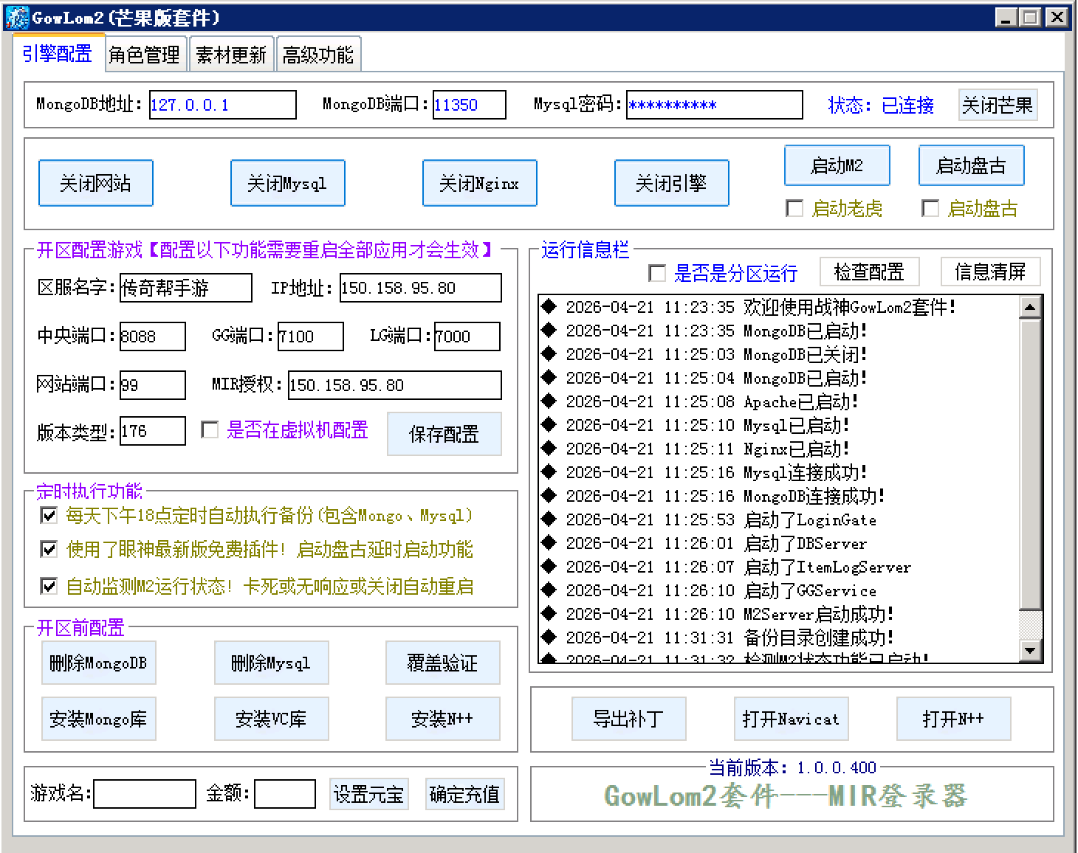Click 关闭芒果 to disconnect Mango
The image size is (1078, 853).
click(998, 105)
